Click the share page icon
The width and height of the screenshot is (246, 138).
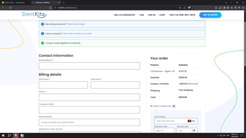[x=184, y=8]
